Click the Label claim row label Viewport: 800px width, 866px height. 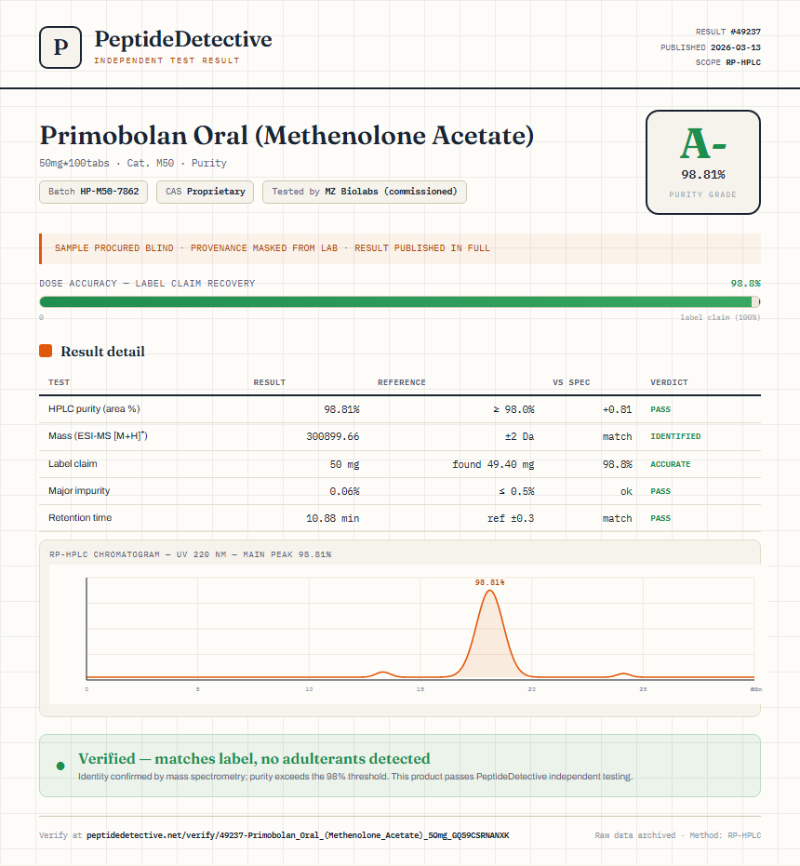[x=73, y=463]
